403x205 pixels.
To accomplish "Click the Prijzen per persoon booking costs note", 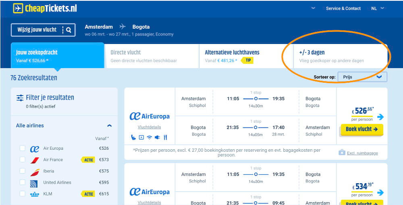I will click(226, 153).
